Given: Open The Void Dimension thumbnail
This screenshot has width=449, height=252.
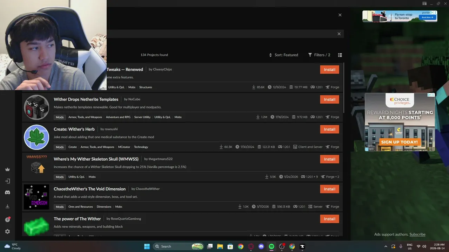Looking at the screenshot, I should pyautogui.click(x=36, y=197).
